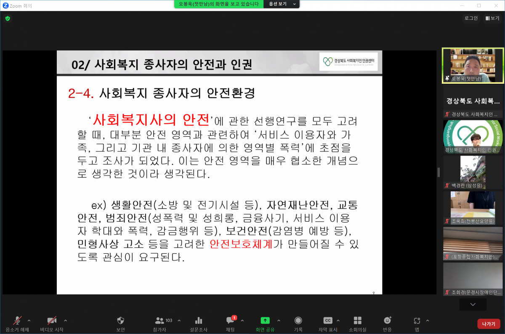Select 오봉욱(첫만남) speaker video thumbnail
This screenshot has width=505, height=334.
473,65
